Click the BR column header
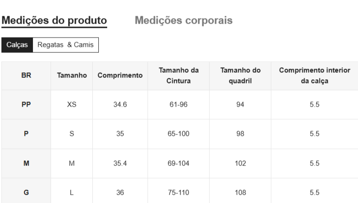Viewport: 358px width, 203px height. [26, 75]
